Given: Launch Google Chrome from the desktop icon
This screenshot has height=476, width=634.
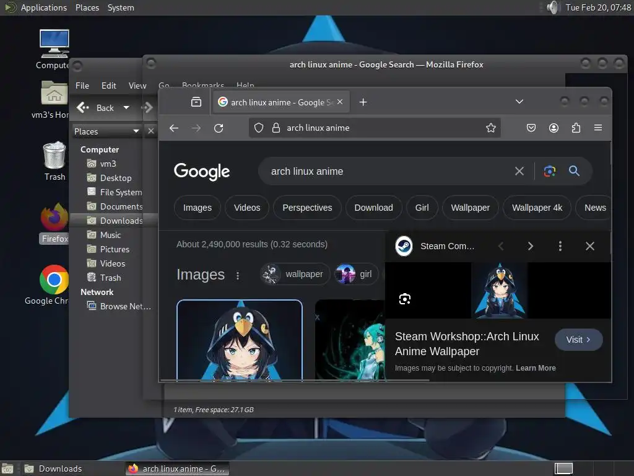Looking at the screenshot, I should click(53, 285).
